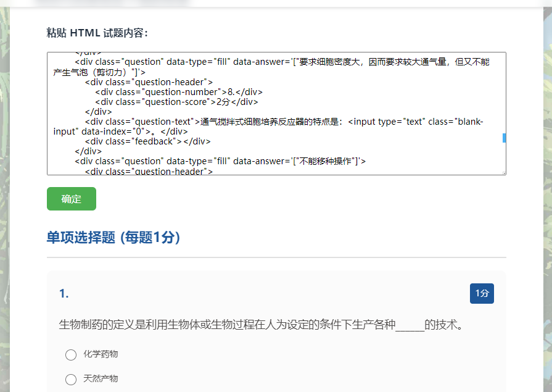
Task: Click the blank underline in question text
Action: pos(410,325)
